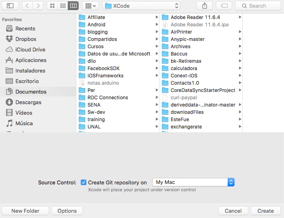
Task: Toggle the sidebar visibility button
Action: click(x=10, y=6)
